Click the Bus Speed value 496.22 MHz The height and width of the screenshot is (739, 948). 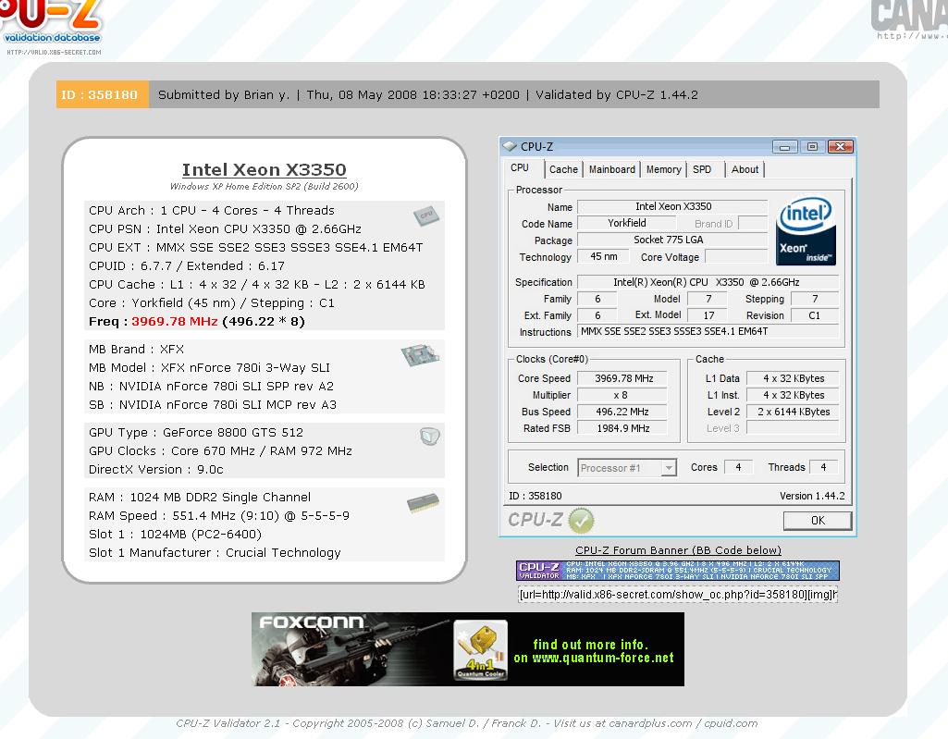[x=622, y=412]
